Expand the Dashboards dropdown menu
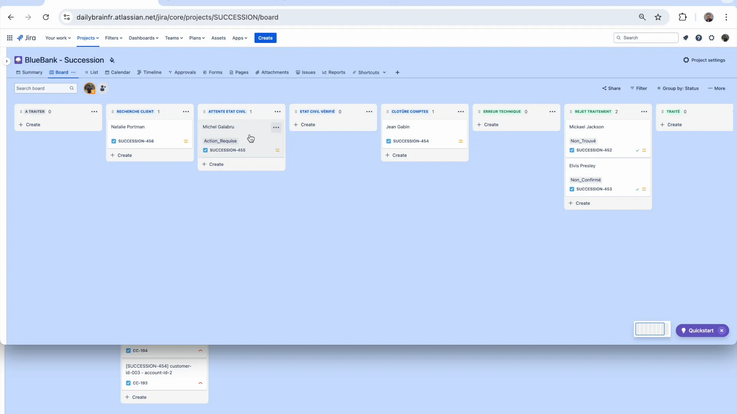This screenshot has width=737, height=414. tap(144, 38)
